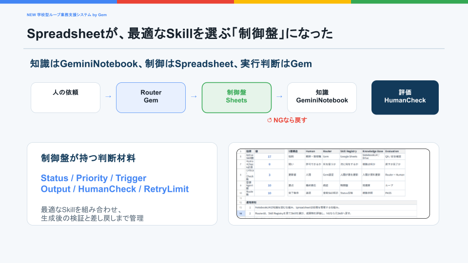Click the Route数 value 10 cell
Screen dimensions: 468x263
269,193
